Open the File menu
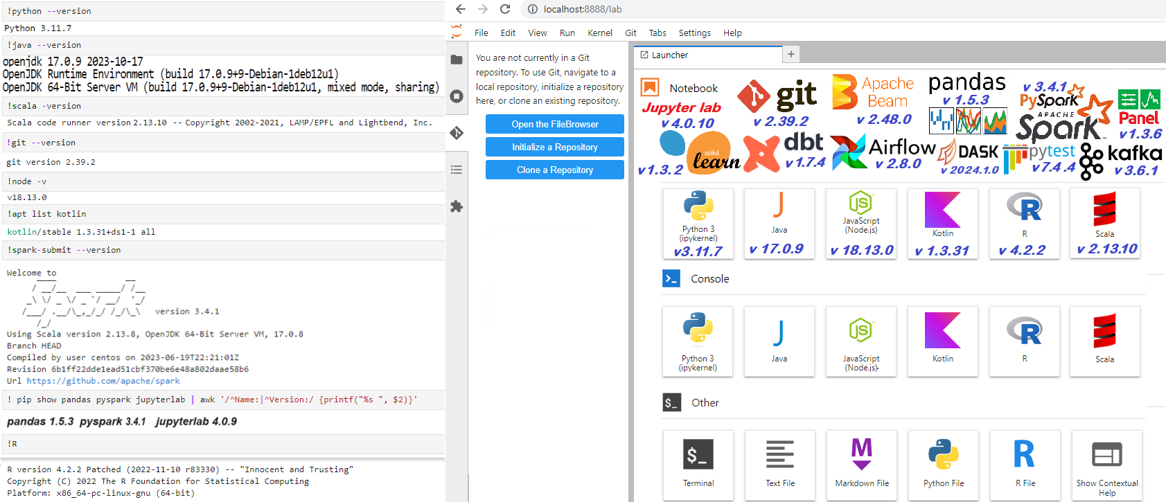This screenshot has height=502, width=1166. click(x=482, y=33)
